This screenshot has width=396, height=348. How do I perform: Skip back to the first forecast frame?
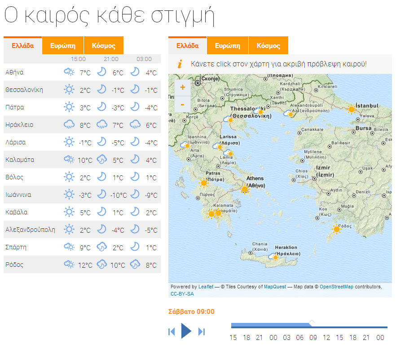(x=172, y=331)
